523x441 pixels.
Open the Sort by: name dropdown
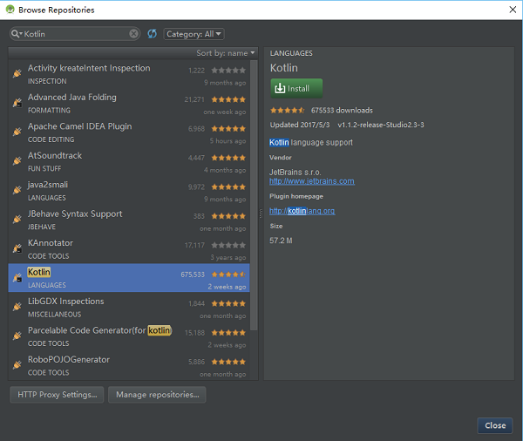click(x=225, y=53)
